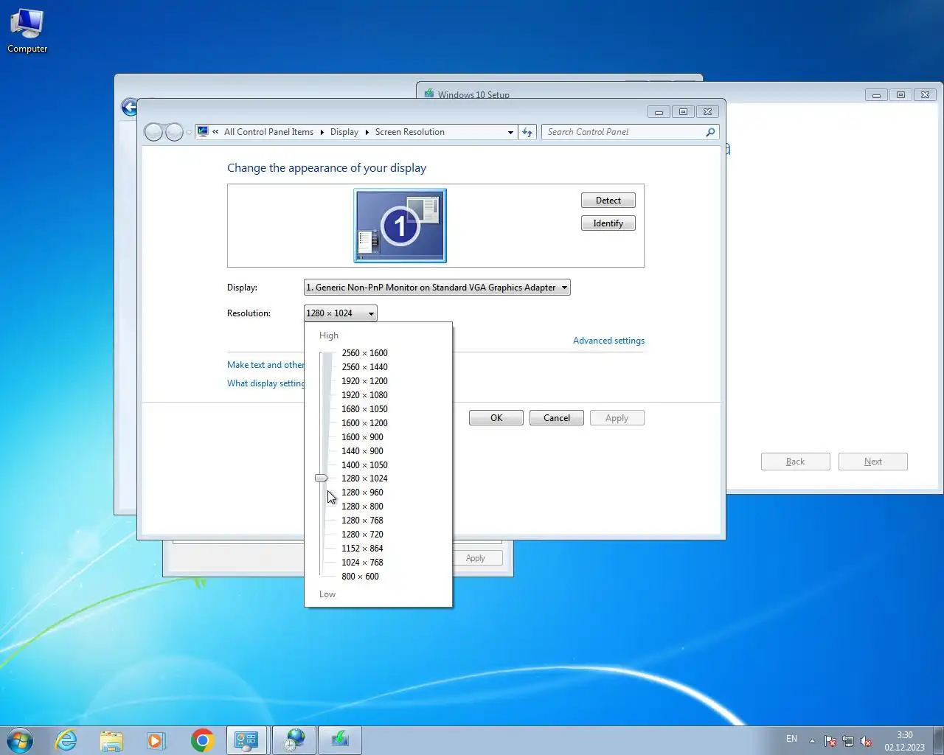
Task: Open Make text and other items link
Action: click(x=265, y=365)
